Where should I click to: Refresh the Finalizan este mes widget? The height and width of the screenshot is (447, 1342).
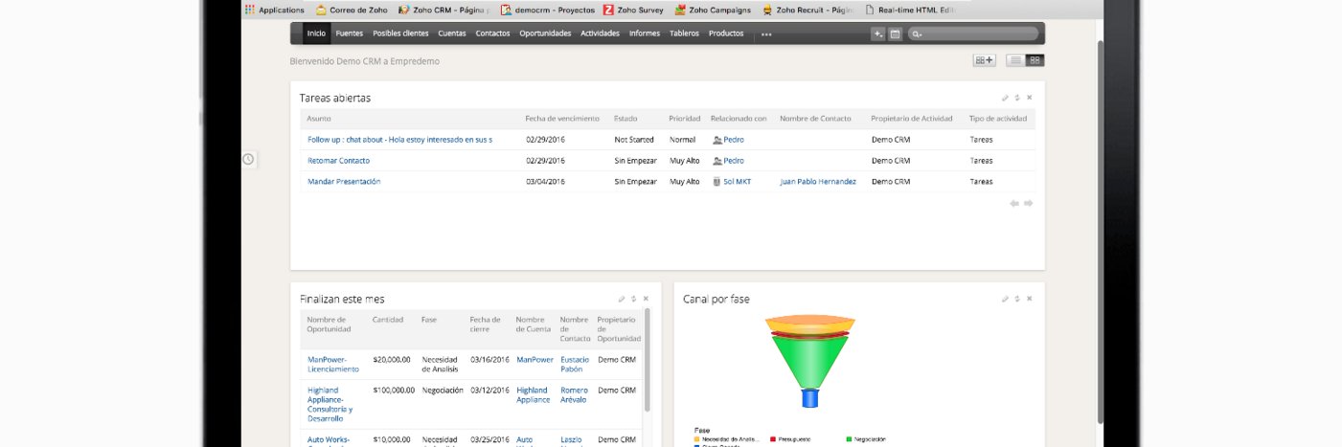click(x=634, y=299)
